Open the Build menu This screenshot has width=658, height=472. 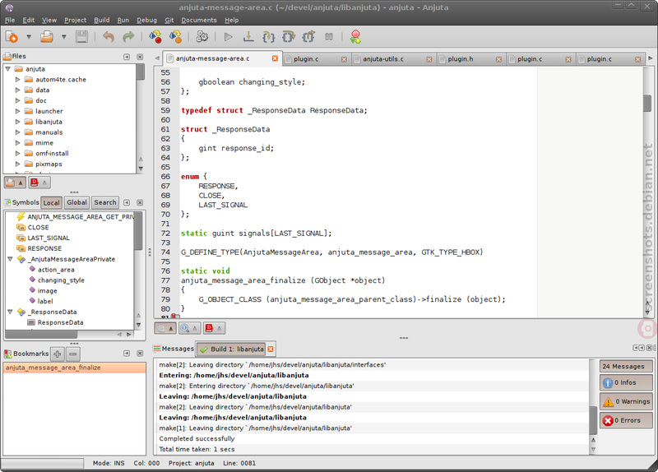click(x=101, y=20)
